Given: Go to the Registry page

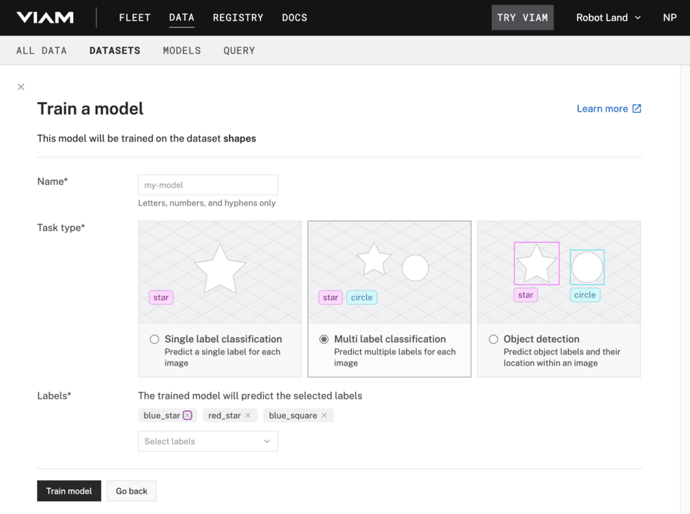Looking at the screenshot, I should tap(238, 17).
